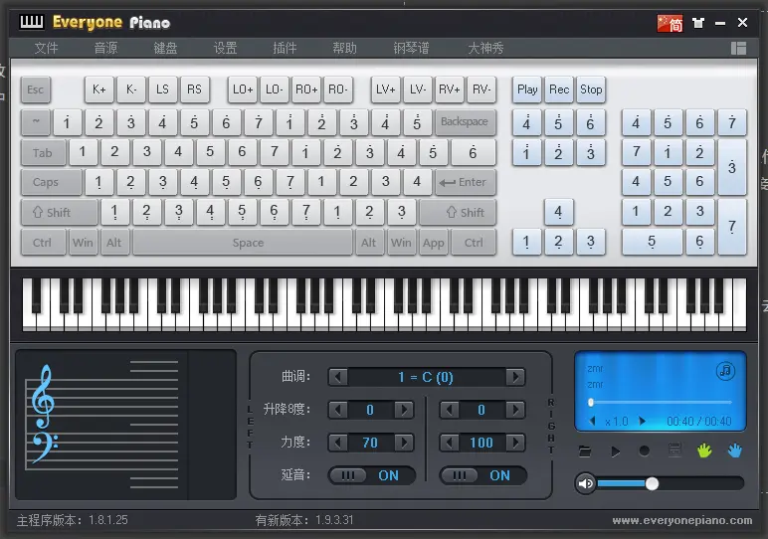Click the LS key button
The image size is (768, 539).
pos(162,90)
